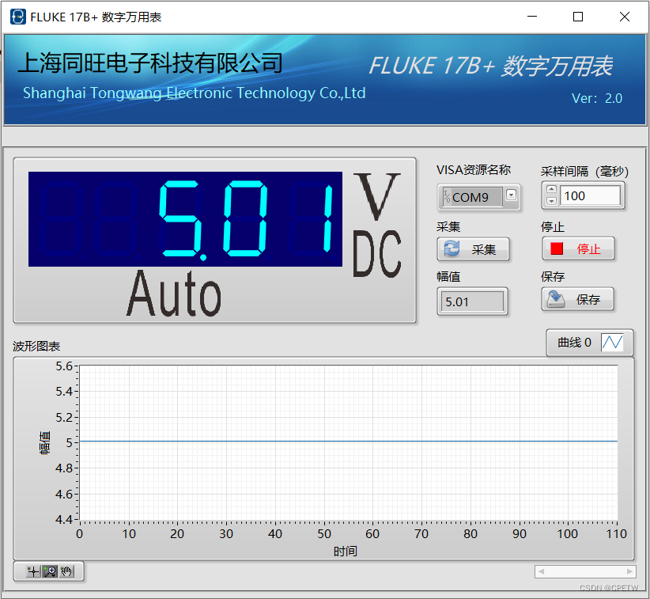Click the 时间 X-axis title
650x599 pixels.
346,552
